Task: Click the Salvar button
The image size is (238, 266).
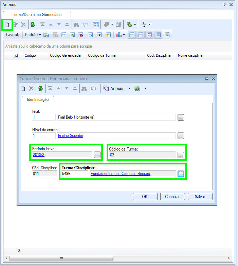Action: pyautogui.click(x=200, y=197)
